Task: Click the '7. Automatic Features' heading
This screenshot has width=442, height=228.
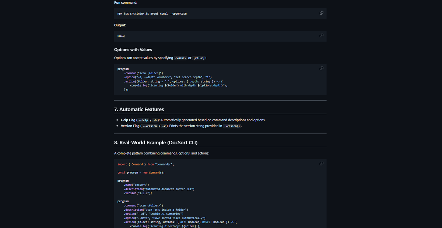Action: [139, 109]
